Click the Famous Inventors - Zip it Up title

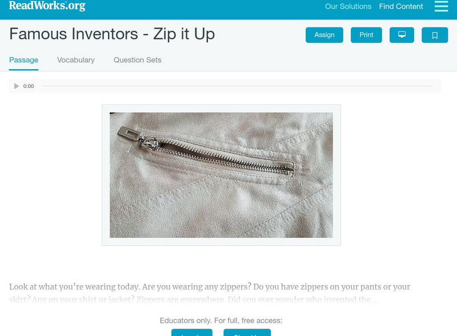pyautogui.click(x=112, y=34)
